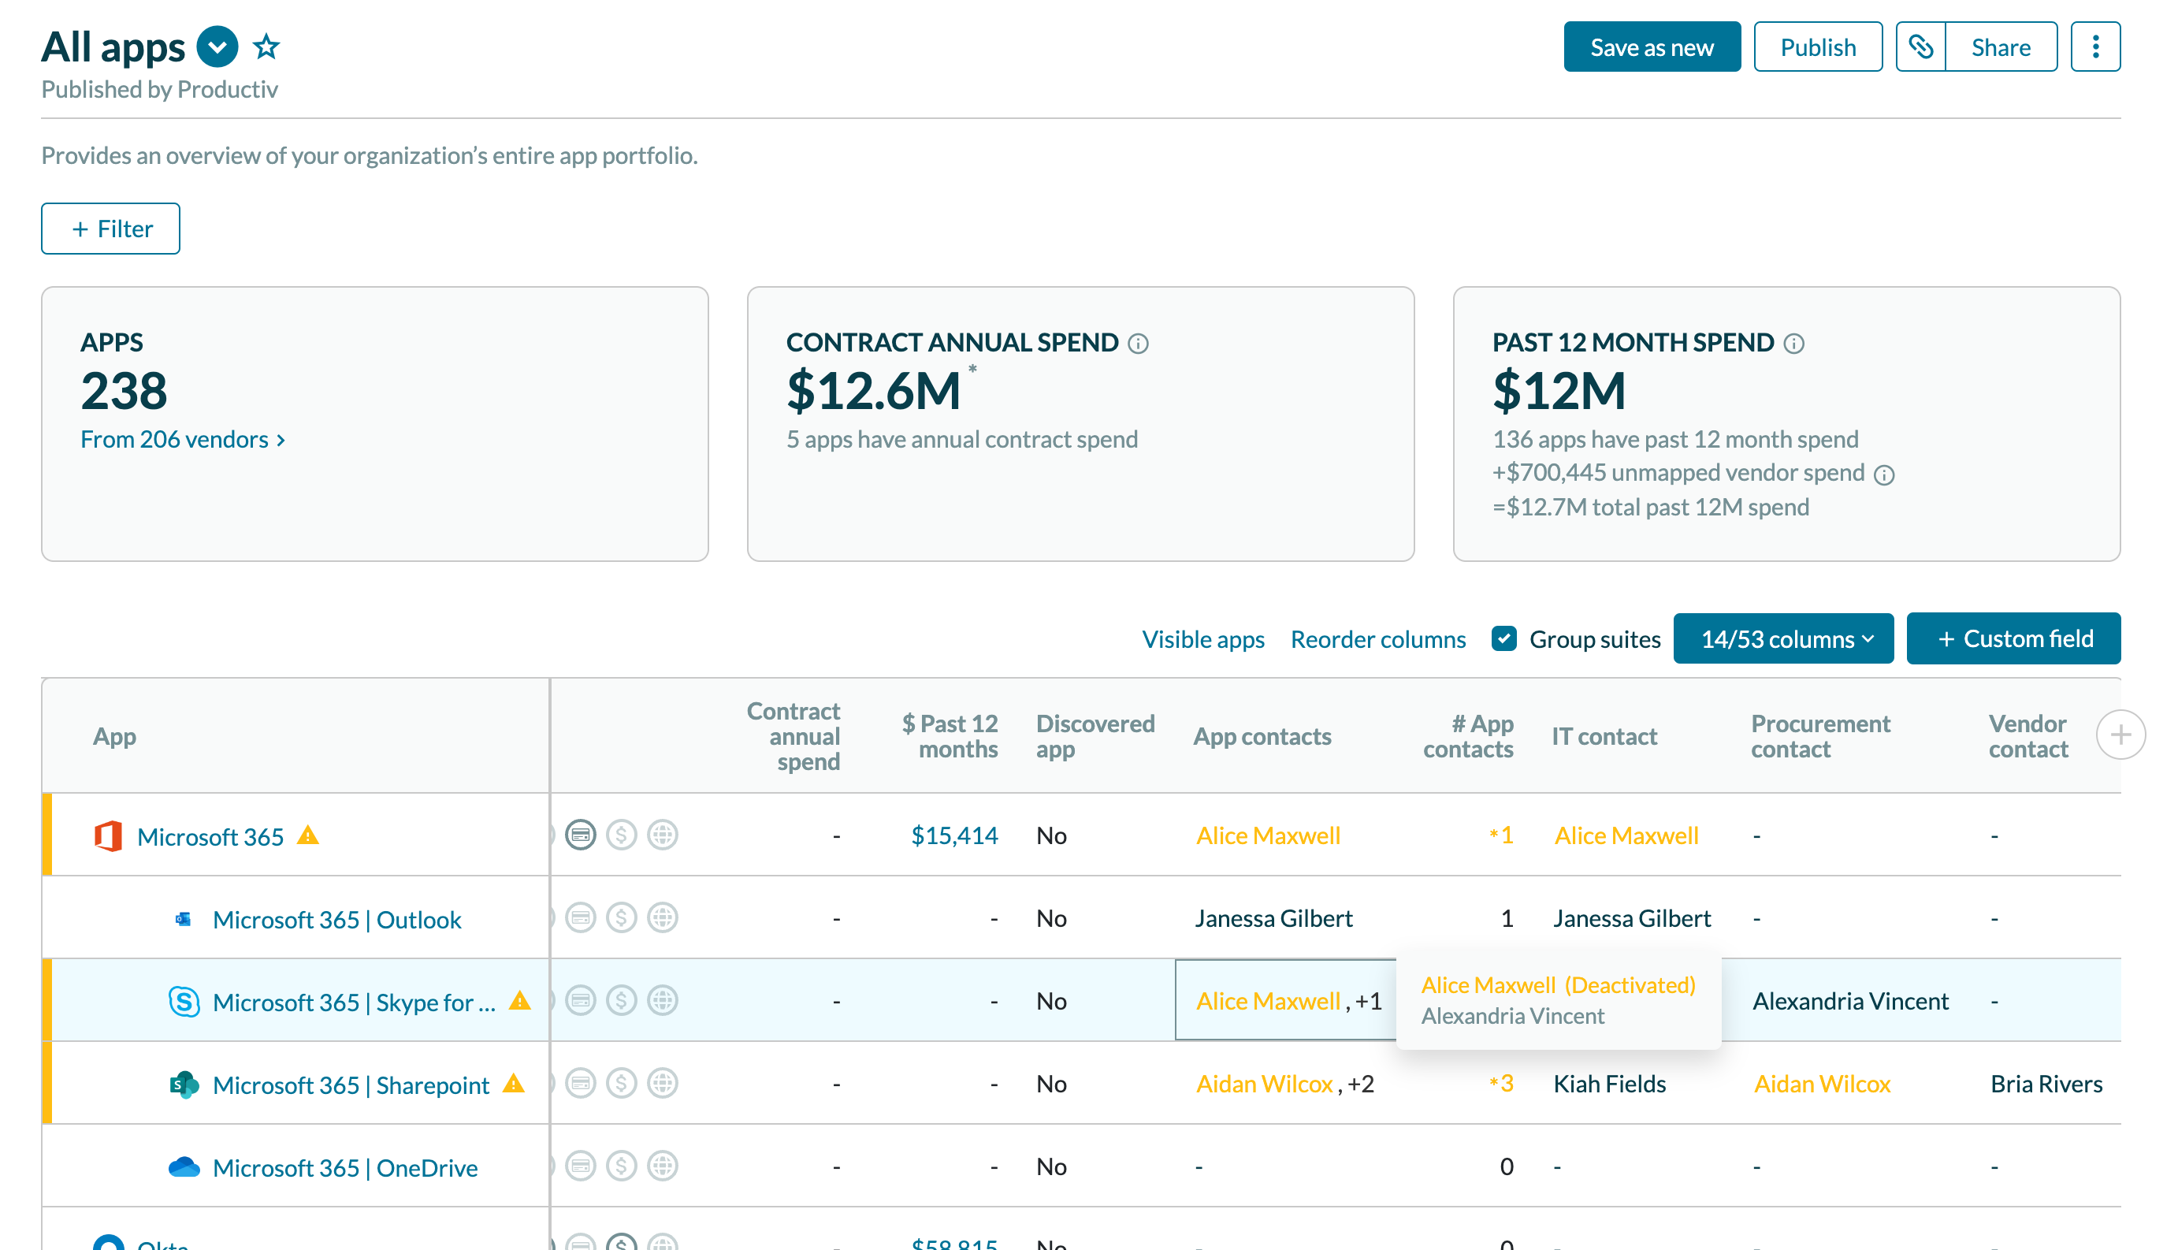Viewport: 2178px width, 1250px height.
Task: Click the plus icon to add column
Action: [2120, 735]
